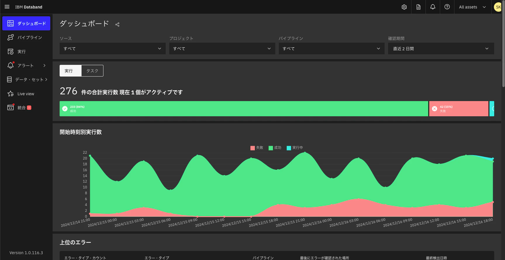Expand the アラート submenu chevron
The height and width of the screenshot is (260, 505).
(x=44, y=65)
